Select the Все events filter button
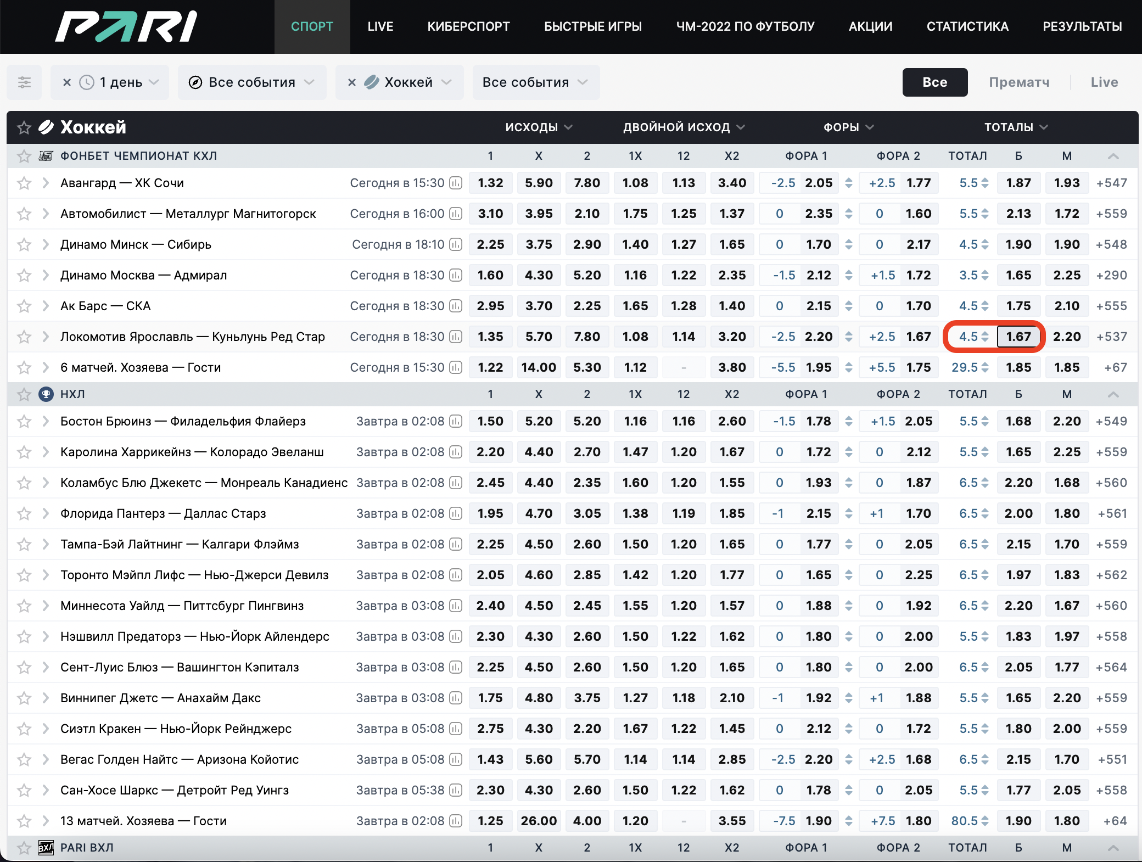 pos(935,82)
